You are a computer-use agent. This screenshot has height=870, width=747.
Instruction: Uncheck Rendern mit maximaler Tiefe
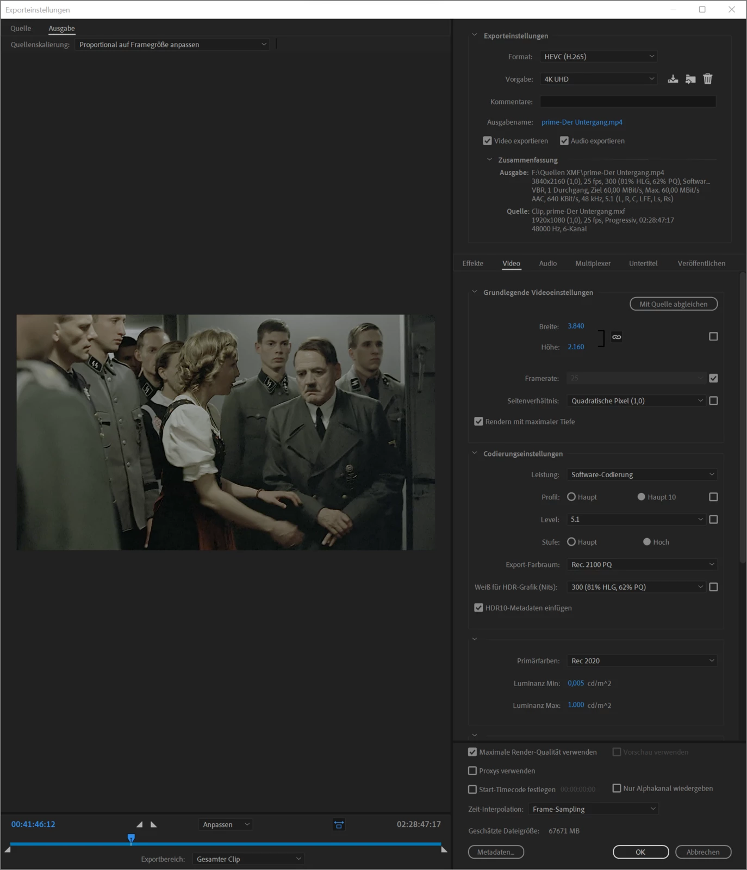[x=478, y=422]
